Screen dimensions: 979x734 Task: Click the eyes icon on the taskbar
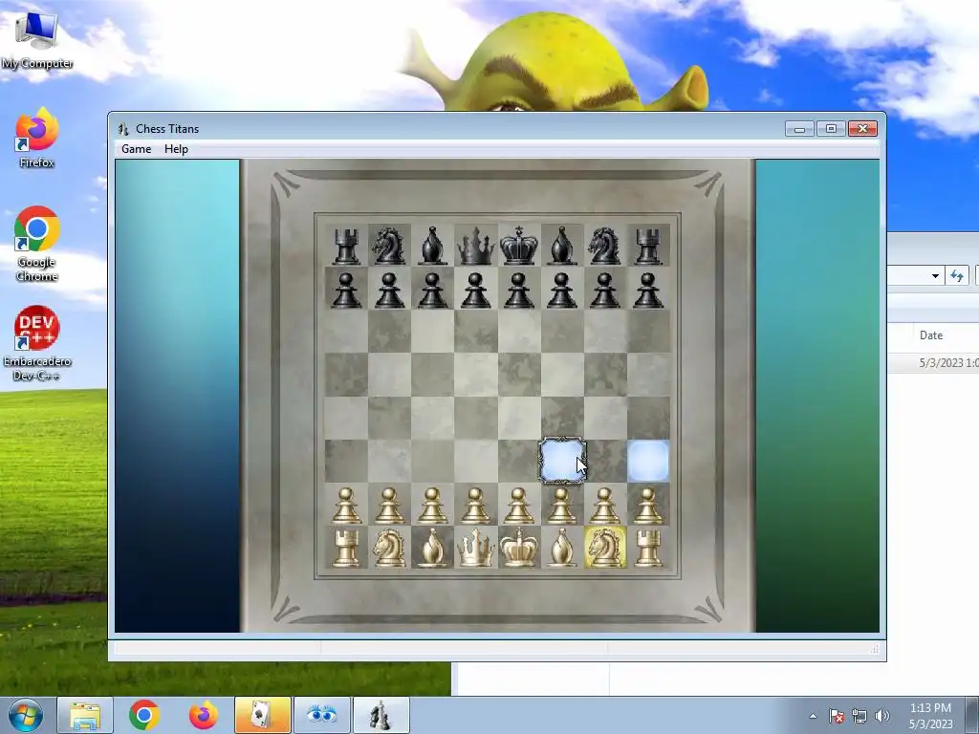tap(322, 715)
